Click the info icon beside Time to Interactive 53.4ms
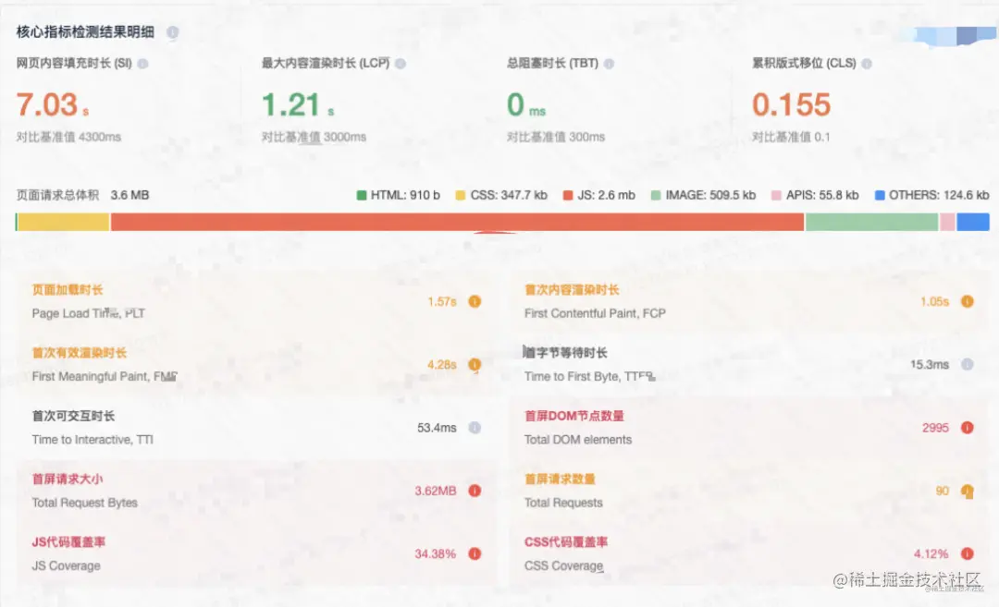The height and width of the screenshot is (607, 999). coord(475,428)
